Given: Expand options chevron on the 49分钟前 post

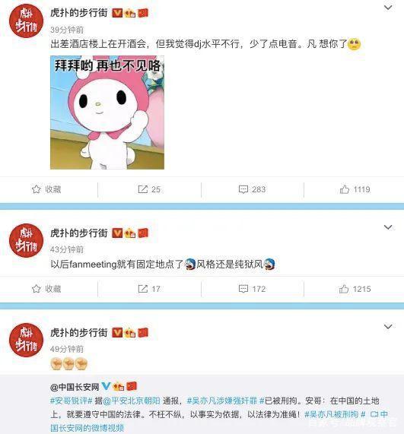Looking at the screenshot, I should click(x=388, y=327).
